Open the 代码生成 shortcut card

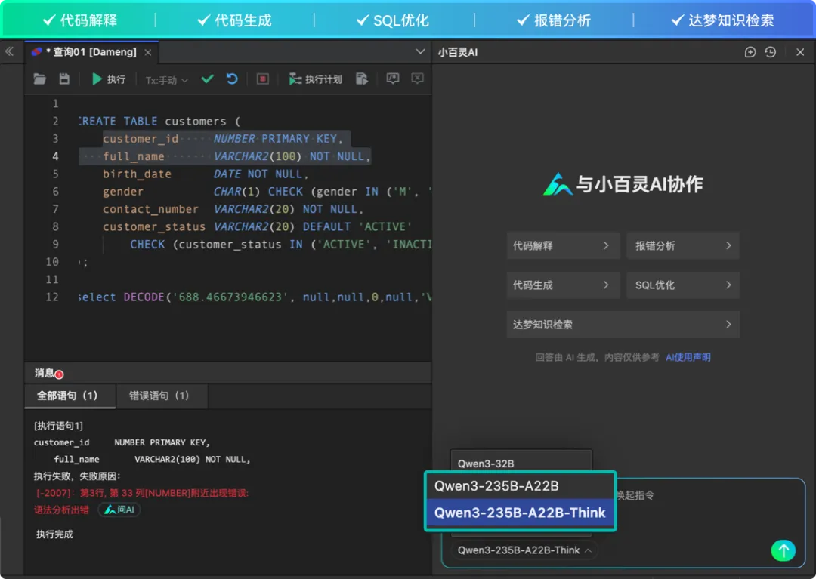pyautogui.click(x=563, y=285)
